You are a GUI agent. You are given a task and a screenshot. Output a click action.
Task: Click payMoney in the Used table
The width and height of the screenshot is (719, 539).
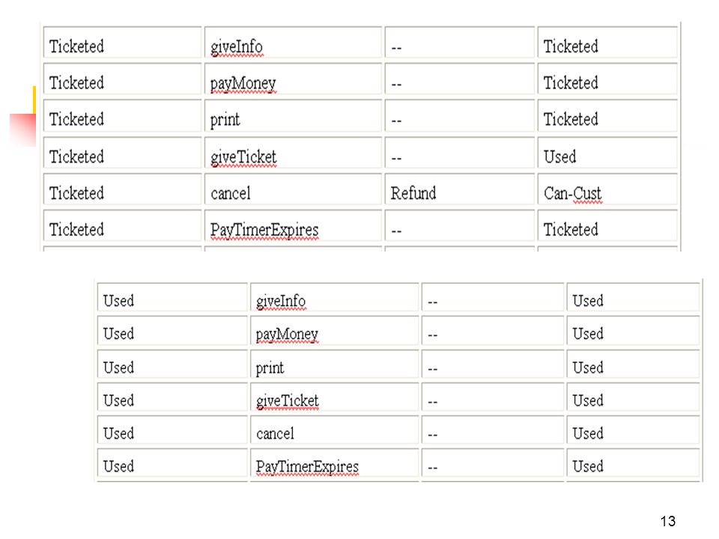pyautogui.click(x=287, y=334)
